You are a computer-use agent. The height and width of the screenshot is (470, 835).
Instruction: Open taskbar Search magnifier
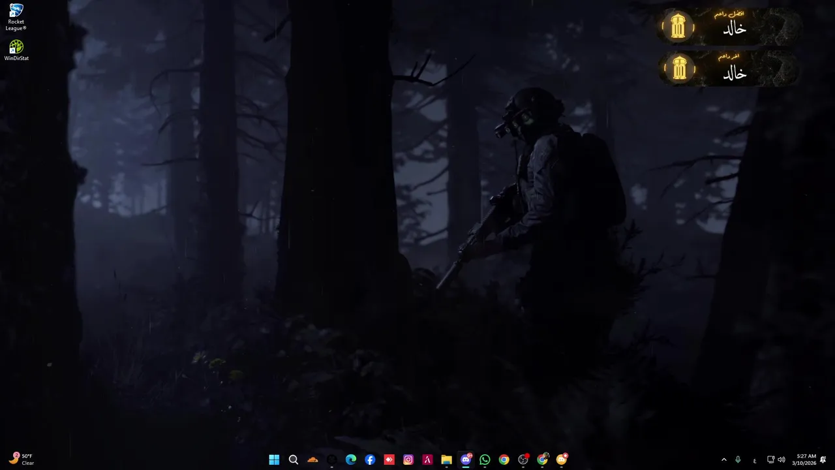pyautogui.click(x=294, y=460)
